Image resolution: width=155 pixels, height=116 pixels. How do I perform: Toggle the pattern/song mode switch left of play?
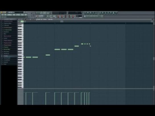point(37,16)
